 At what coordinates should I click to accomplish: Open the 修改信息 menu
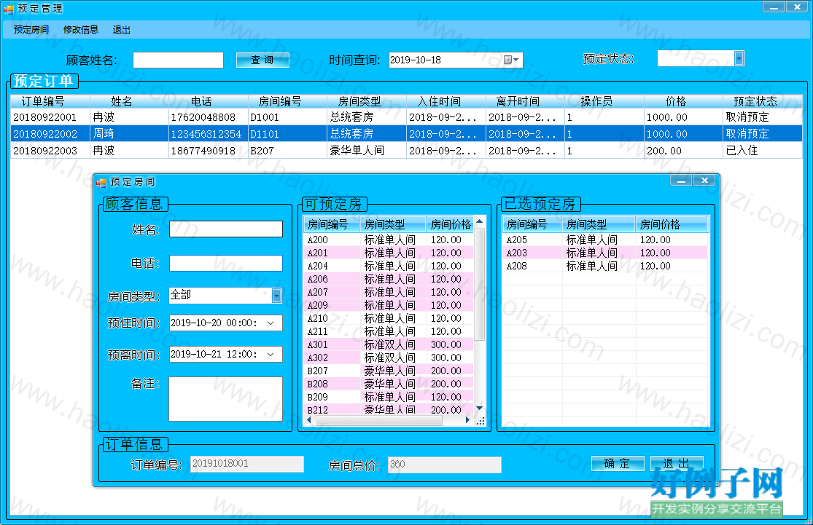pos(80,30)
